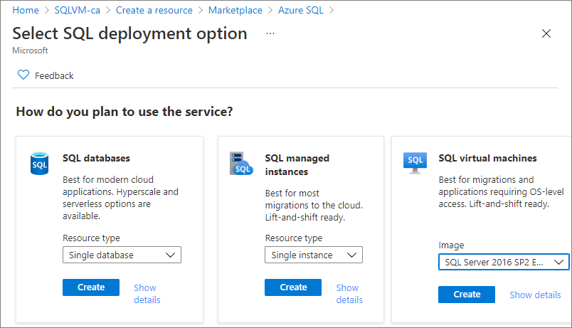This screenshot has width=572, height=328.
Task: Open the ellipsis more options menu
Action: (270, 33)
